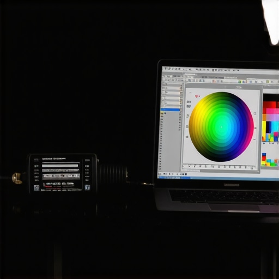The width and height of the screenshot is (279, 279).
Task: Open the color patch chart in the right panel
Action: click(270, 118)
